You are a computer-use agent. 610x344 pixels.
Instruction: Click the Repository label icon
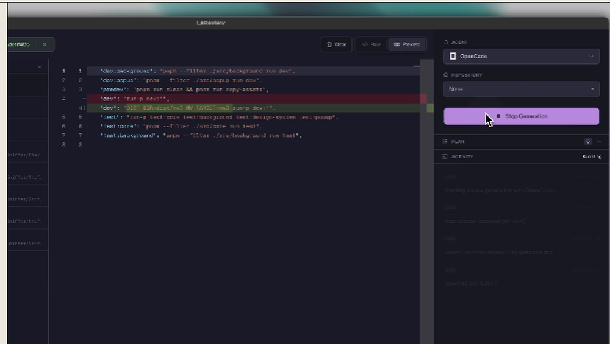click(447, 75)
